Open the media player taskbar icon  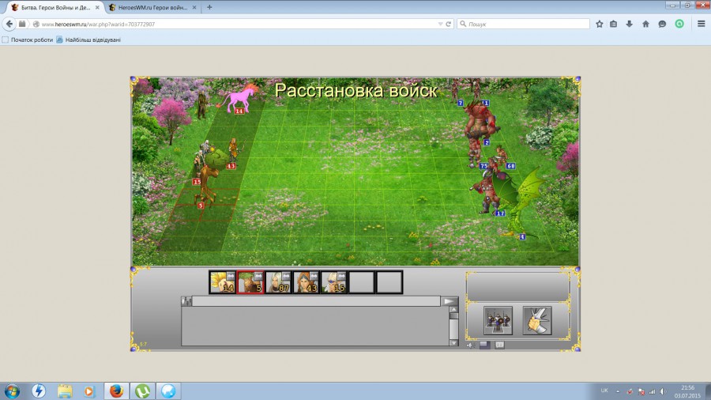88,391
